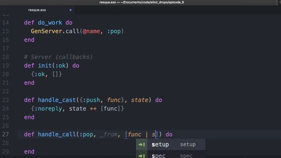Click 'handle_call' function name

click(57, 134)
